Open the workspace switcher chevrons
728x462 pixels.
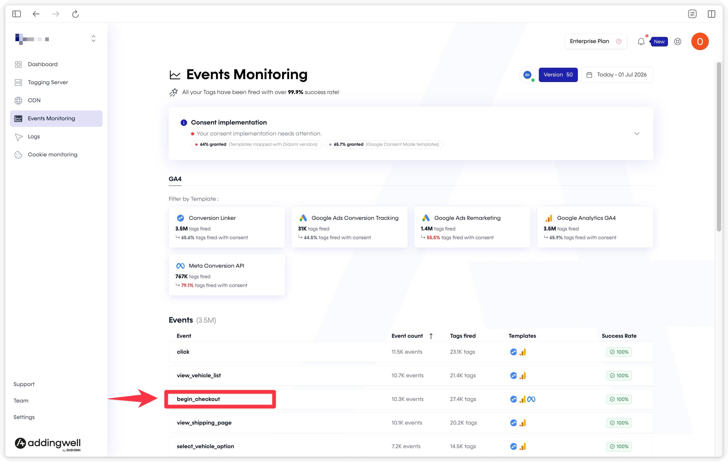coord(94,38)
